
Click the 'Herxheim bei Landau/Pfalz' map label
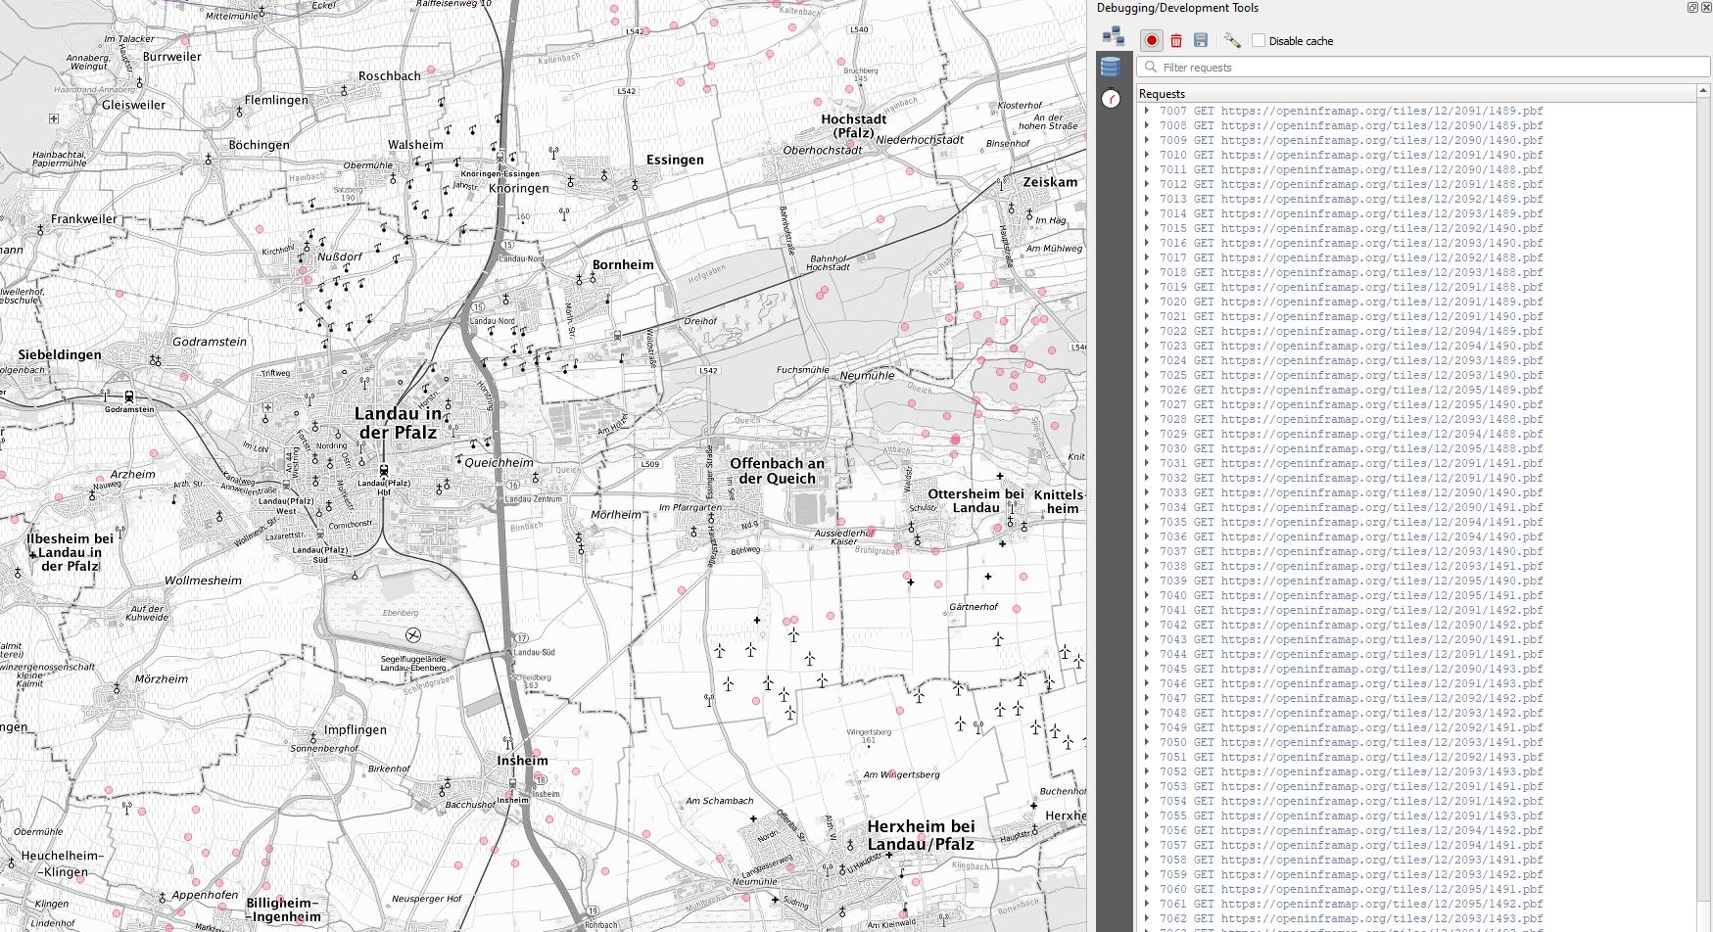point(921,835)
